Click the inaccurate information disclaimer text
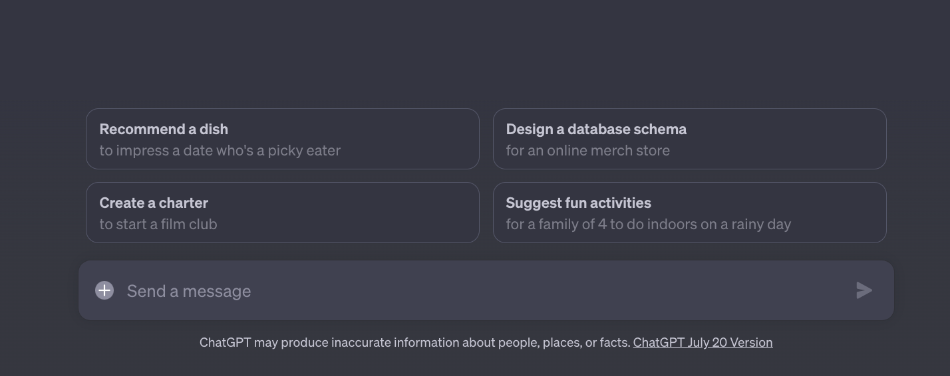950x376 pixels. pos(414,343)
